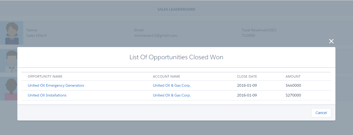Click close date of Installations row
Screen dimensions: 353x135
(x=247, y=95)
